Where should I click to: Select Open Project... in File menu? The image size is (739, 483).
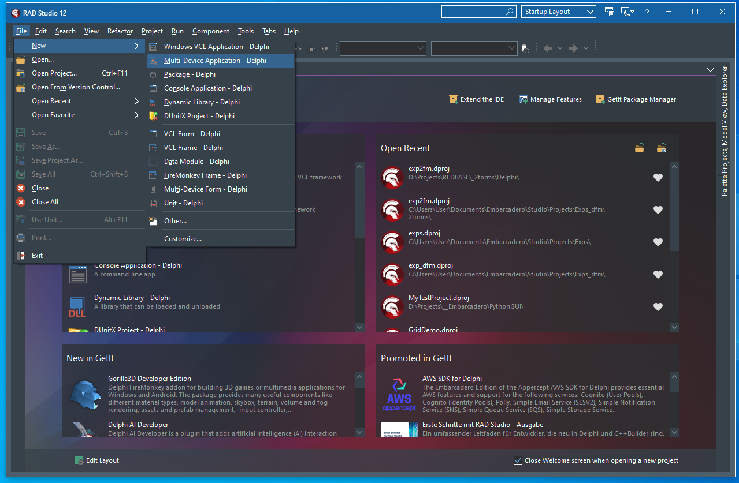click(x=80, y=73)
